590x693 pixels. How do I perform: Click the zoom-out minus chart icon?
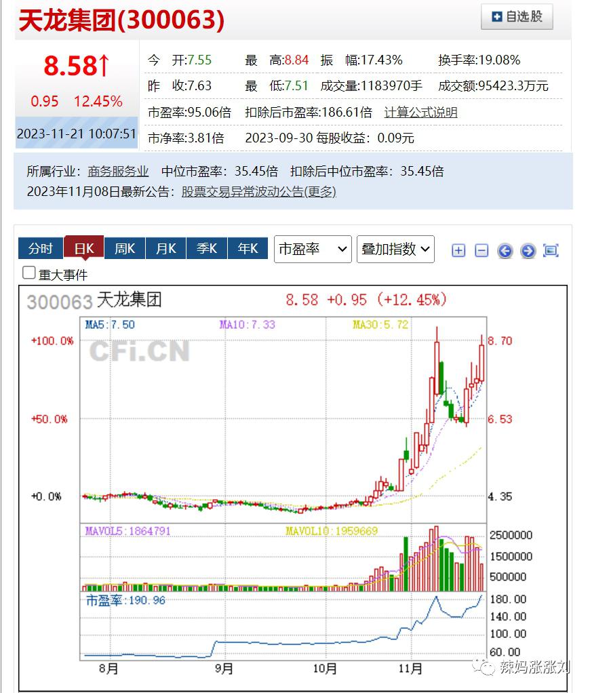tap(481, 251)
